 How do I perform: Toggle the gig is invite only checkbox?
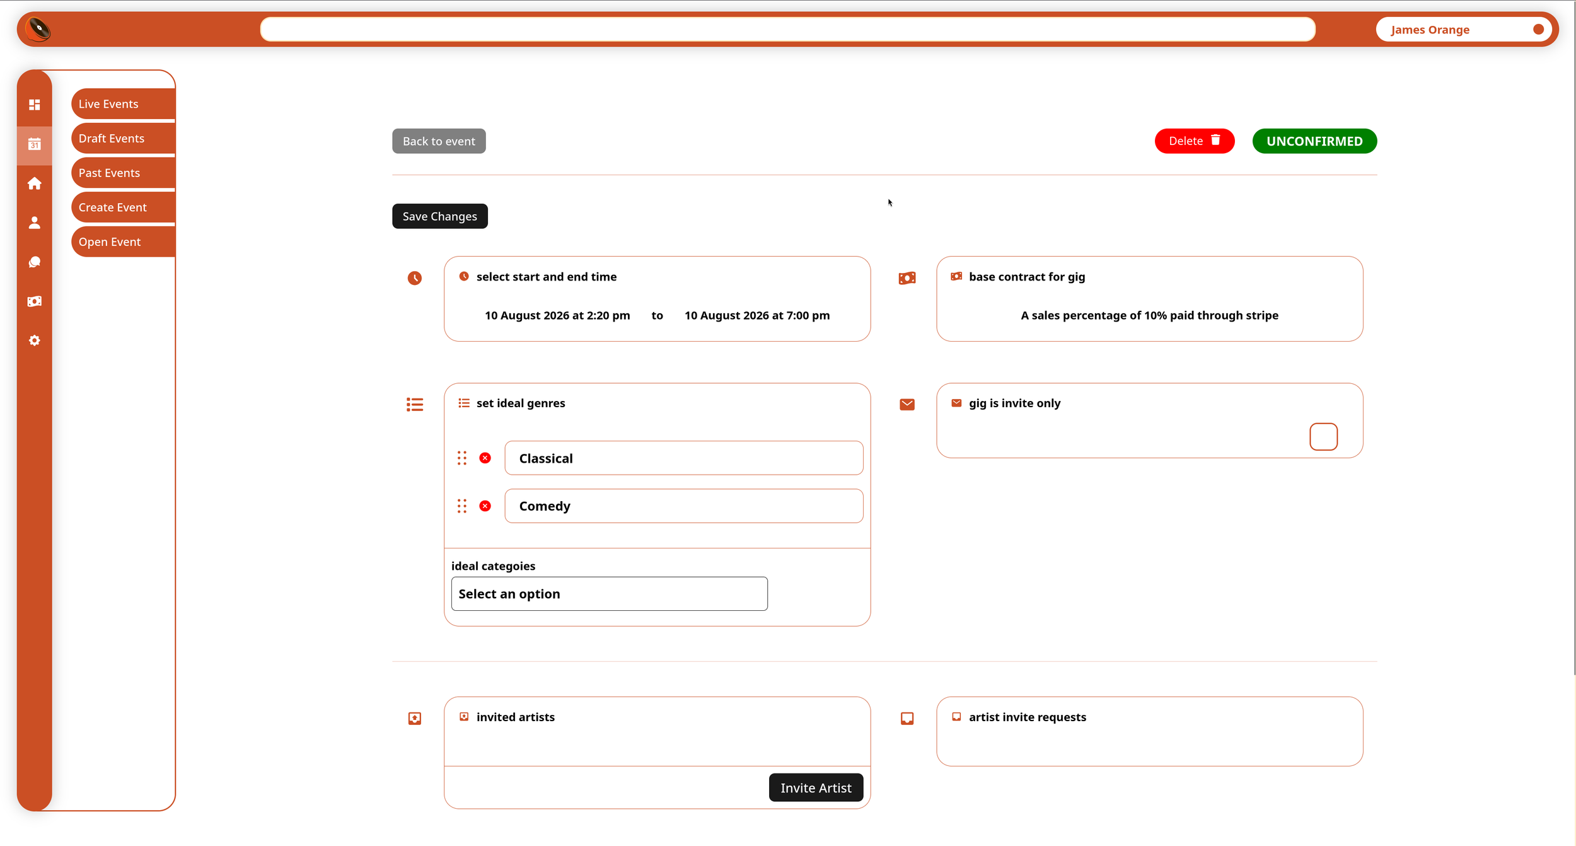1323,437
